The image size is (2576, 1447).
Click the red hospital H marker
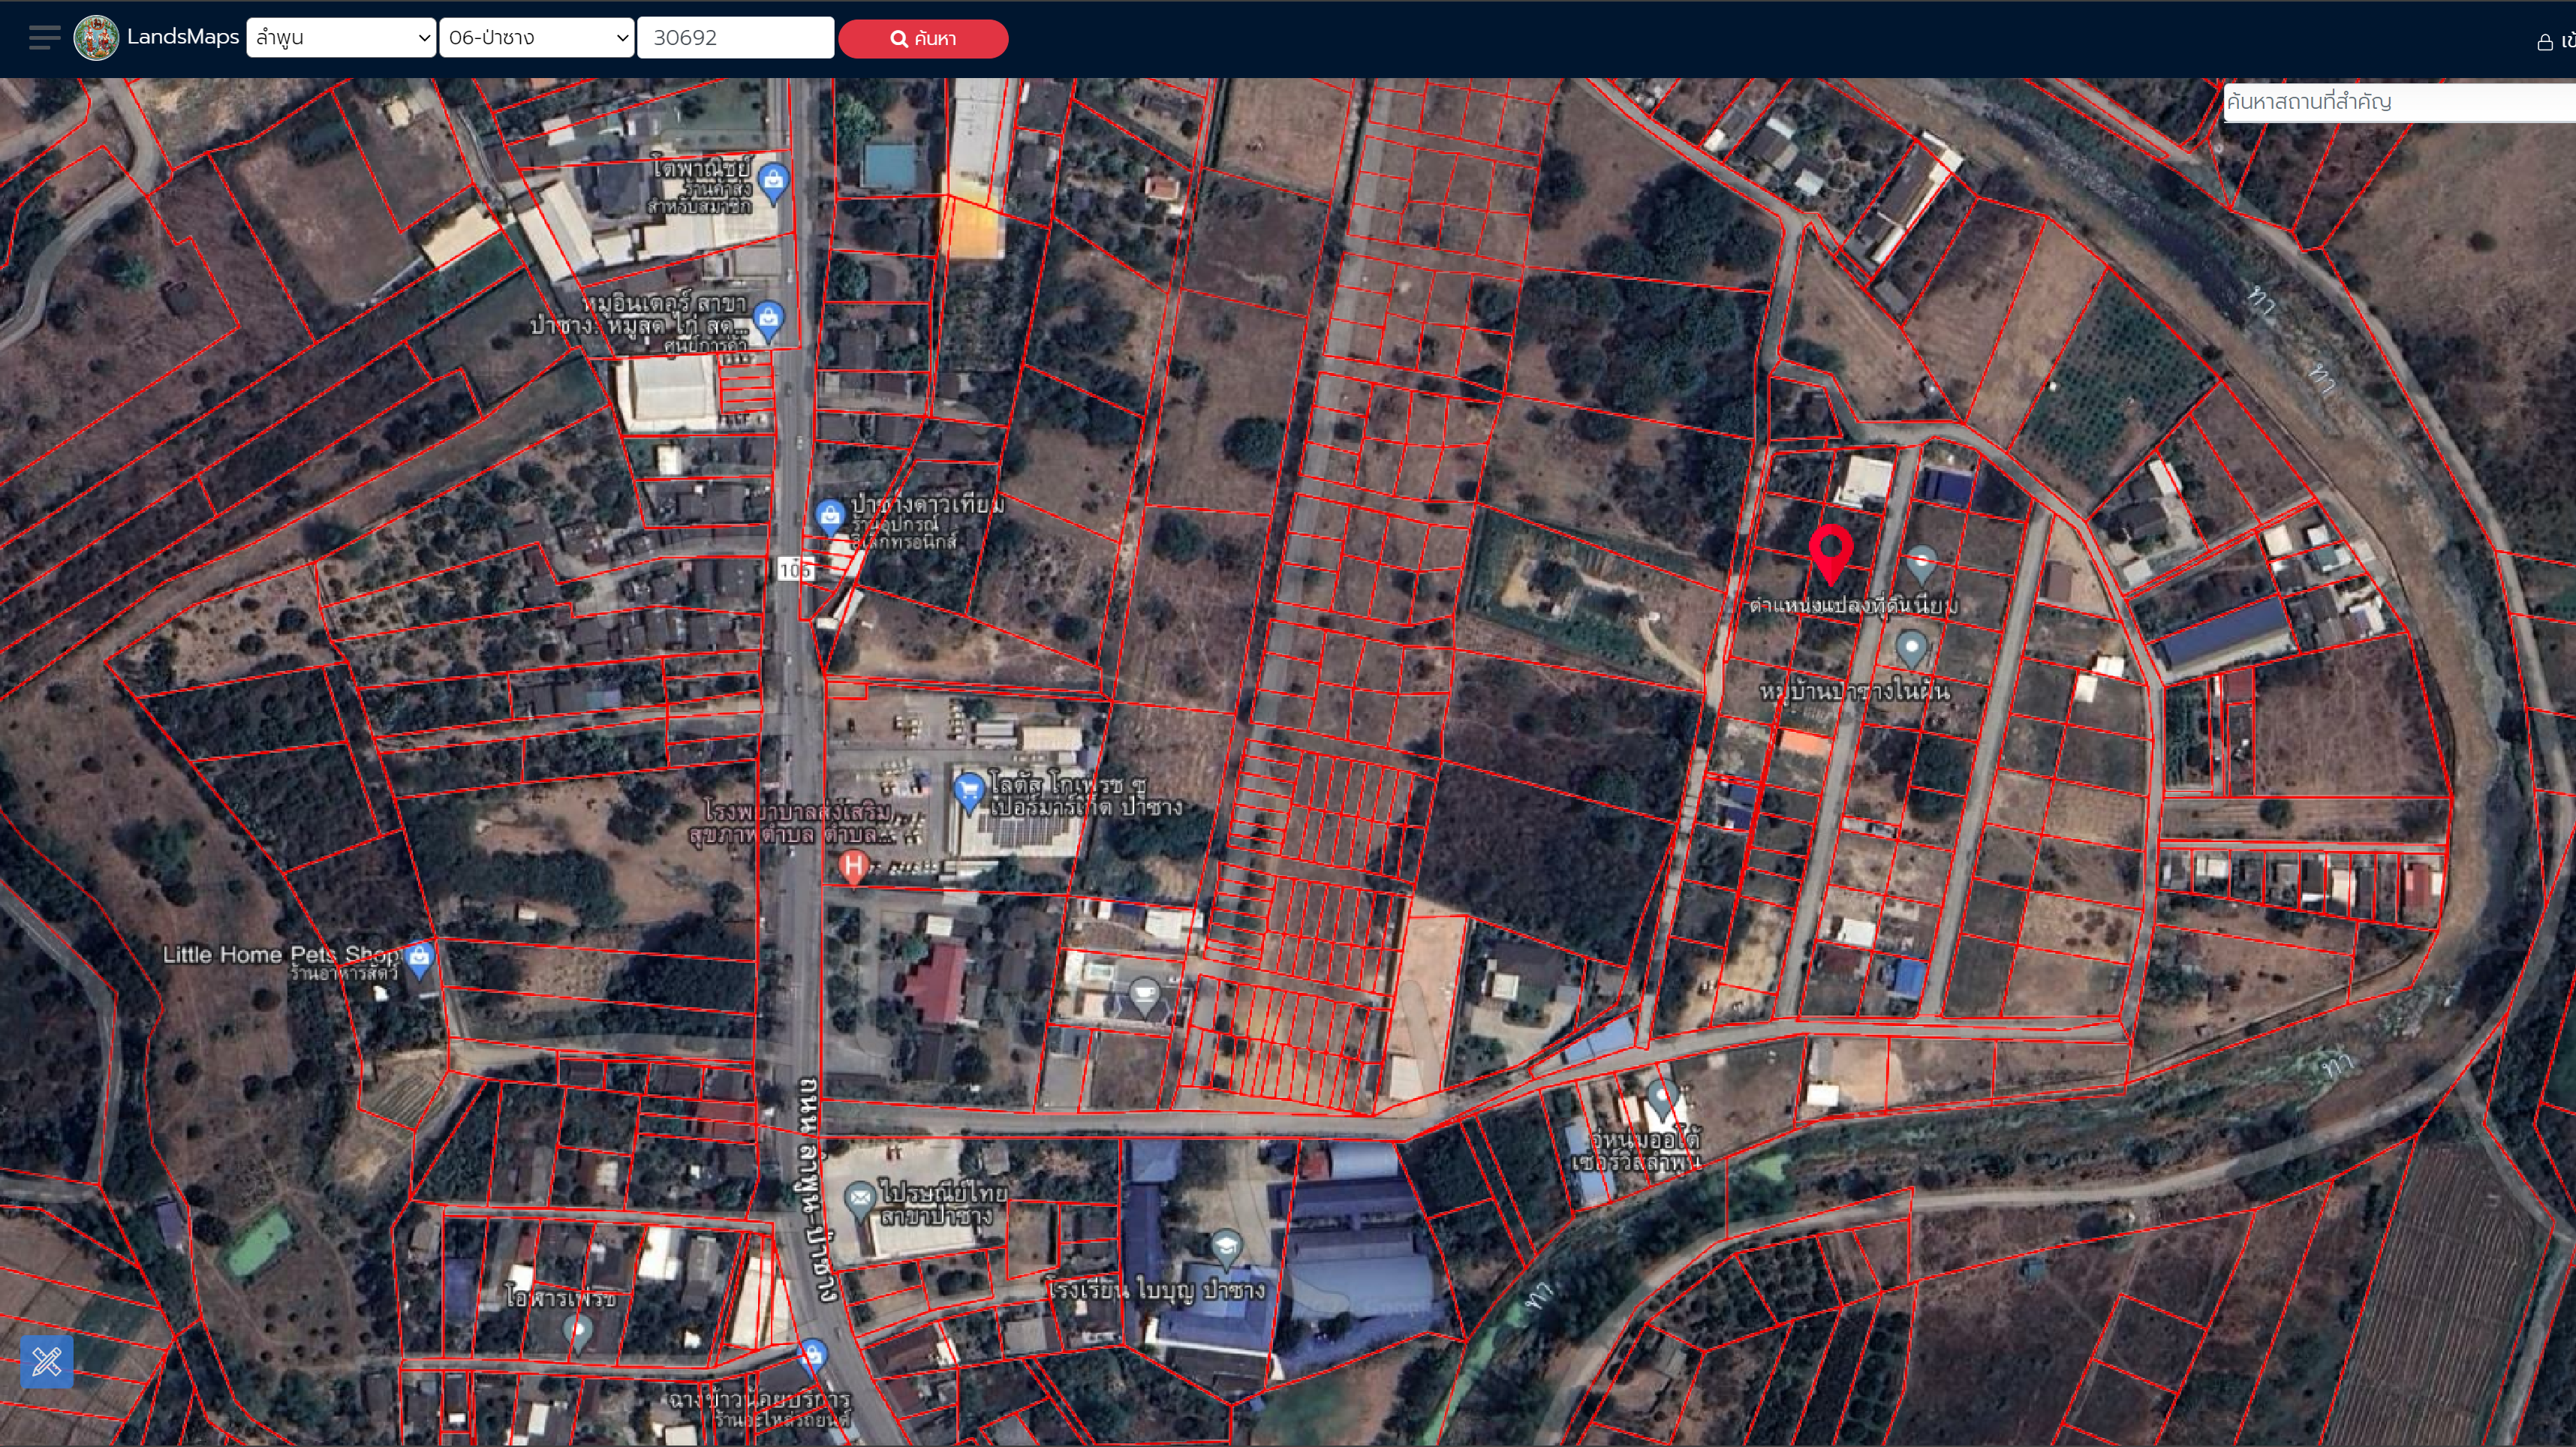click(853, 866)
